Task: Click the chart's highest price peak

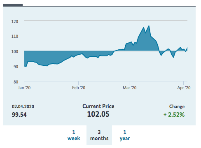Action: point(149,26)
